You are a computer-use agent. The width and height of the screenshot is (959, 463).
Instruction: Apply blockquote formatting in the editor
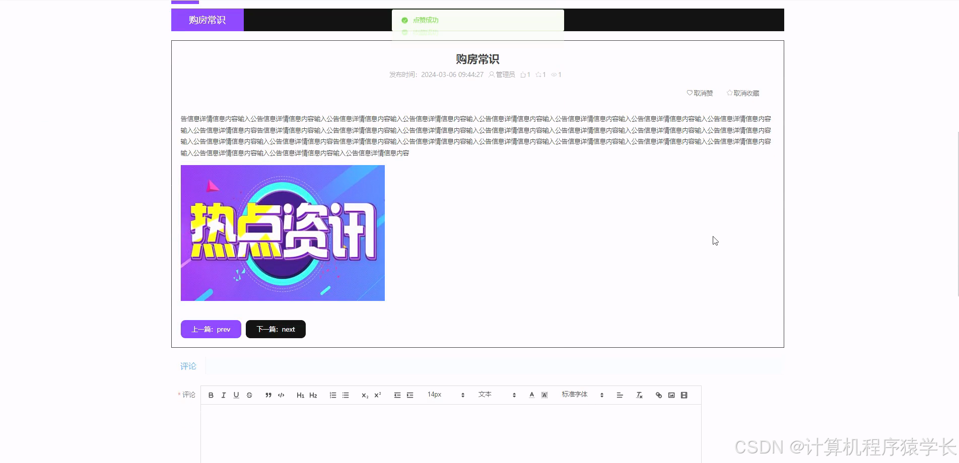268,395
